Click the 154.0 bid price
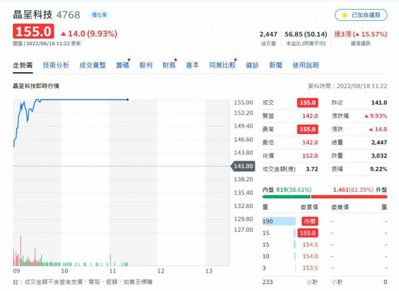This screenshot has width=399, height=291. 310,256
